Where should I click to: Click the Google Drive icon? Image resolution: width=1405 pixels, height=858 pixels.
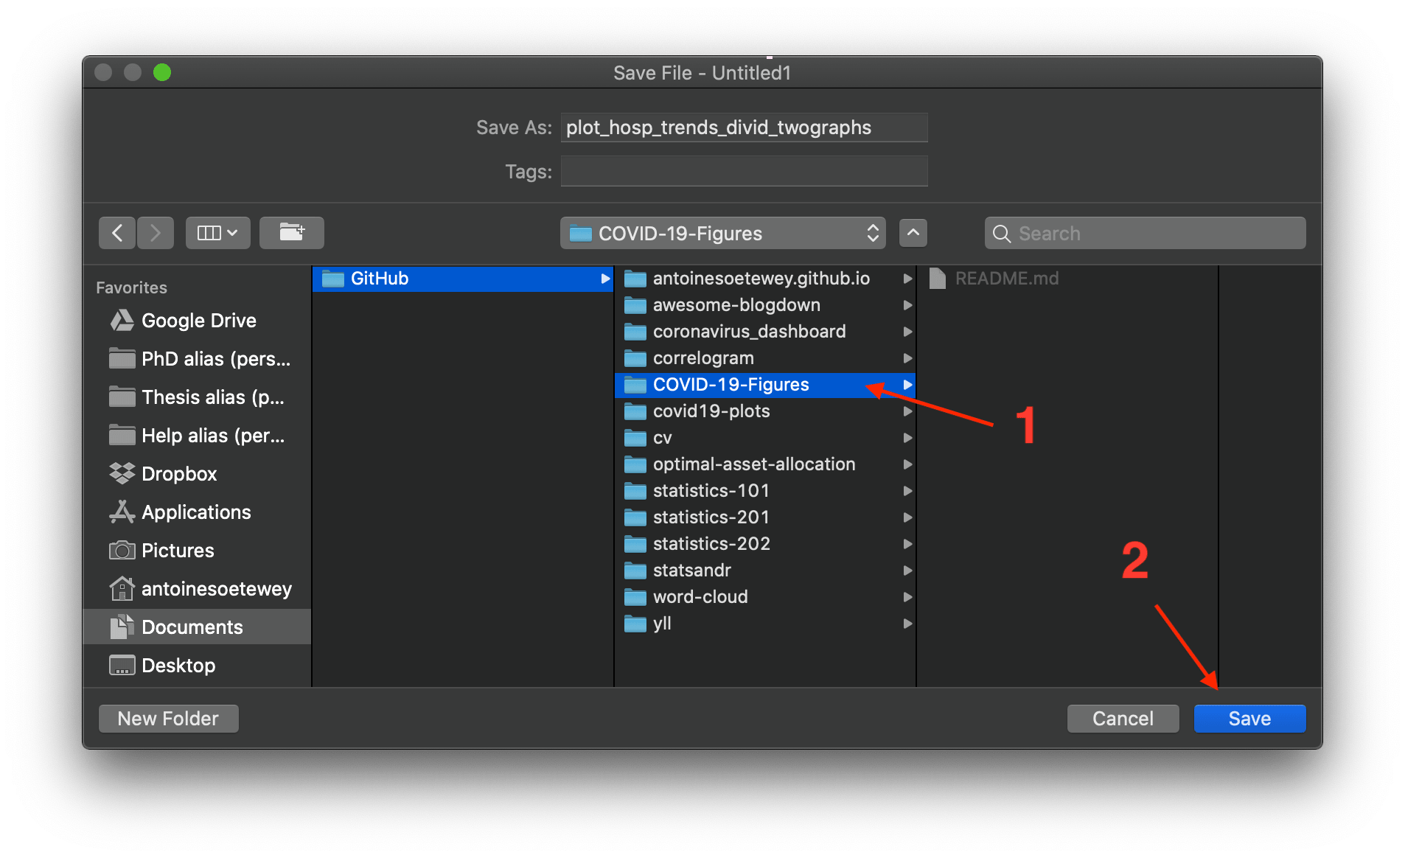click(x=122, y=320)
